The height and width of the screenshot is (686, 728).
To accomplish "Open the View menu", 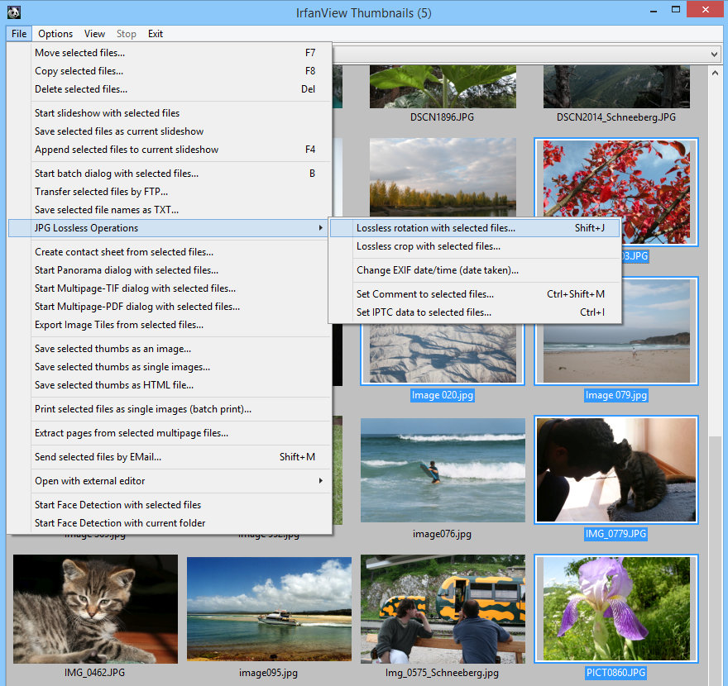I will tap(94, 34).
